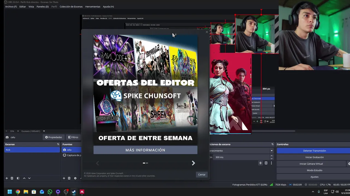Add a new source in Fuentes panel
This screenshot has width=350, height=196.
[64, 178]
